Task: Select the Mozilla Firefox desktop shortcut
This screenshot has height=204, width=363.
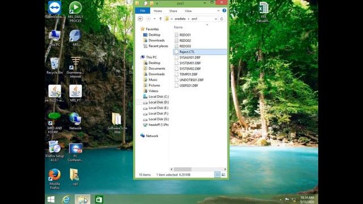Action: 54,179
